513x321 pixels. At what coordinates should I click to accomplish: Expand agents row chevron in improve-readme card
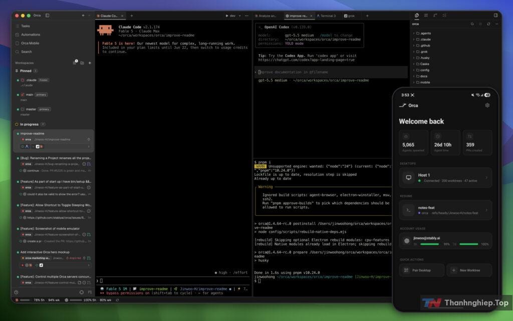pos(89,146)
